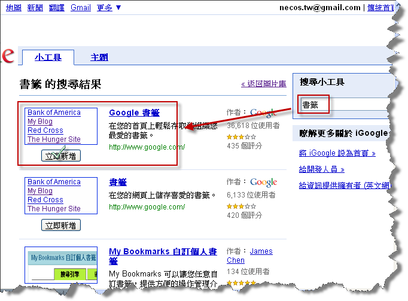Click the Google author logo for the 書籤 gadget
The image size is (408, 301).
(263, 183)
